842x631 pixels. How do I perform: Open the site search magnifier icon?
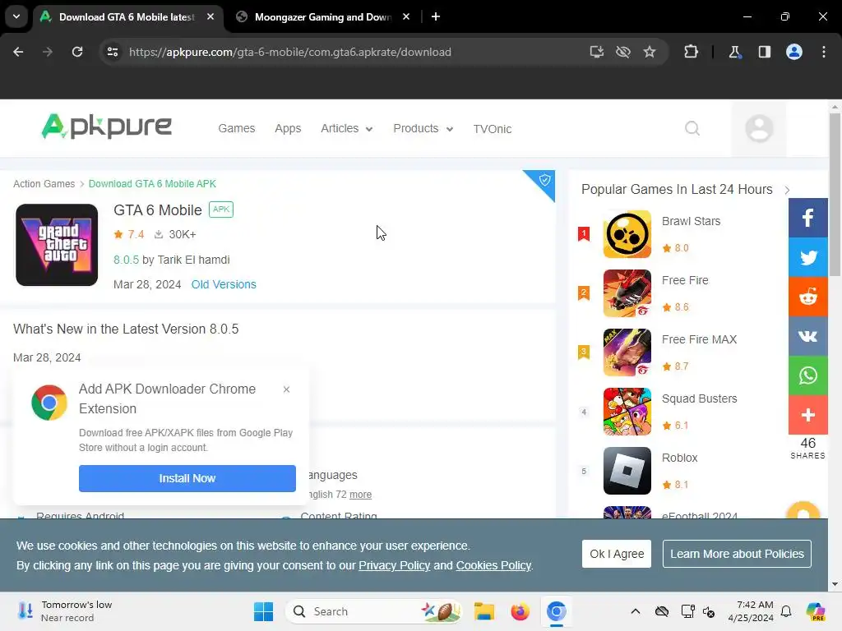692,129
